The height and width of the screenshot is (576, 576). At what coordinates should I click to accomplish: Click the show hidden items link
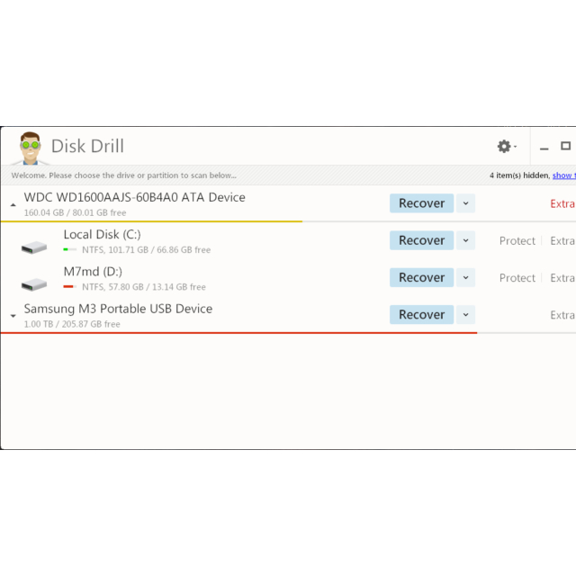(563, 175)
